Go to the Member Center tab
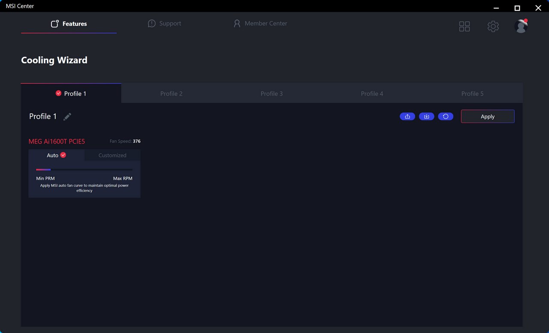Viewport: 549px width, 333px height. click(260, 24)
